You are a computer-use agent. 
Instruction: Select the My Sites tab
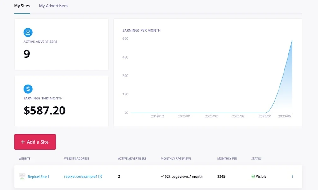(x=22, y=6)
